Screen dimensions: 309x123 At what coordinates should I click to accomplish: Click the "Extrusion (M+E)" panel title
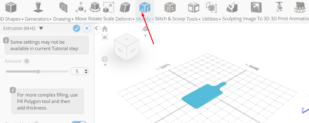click(19, 28)
